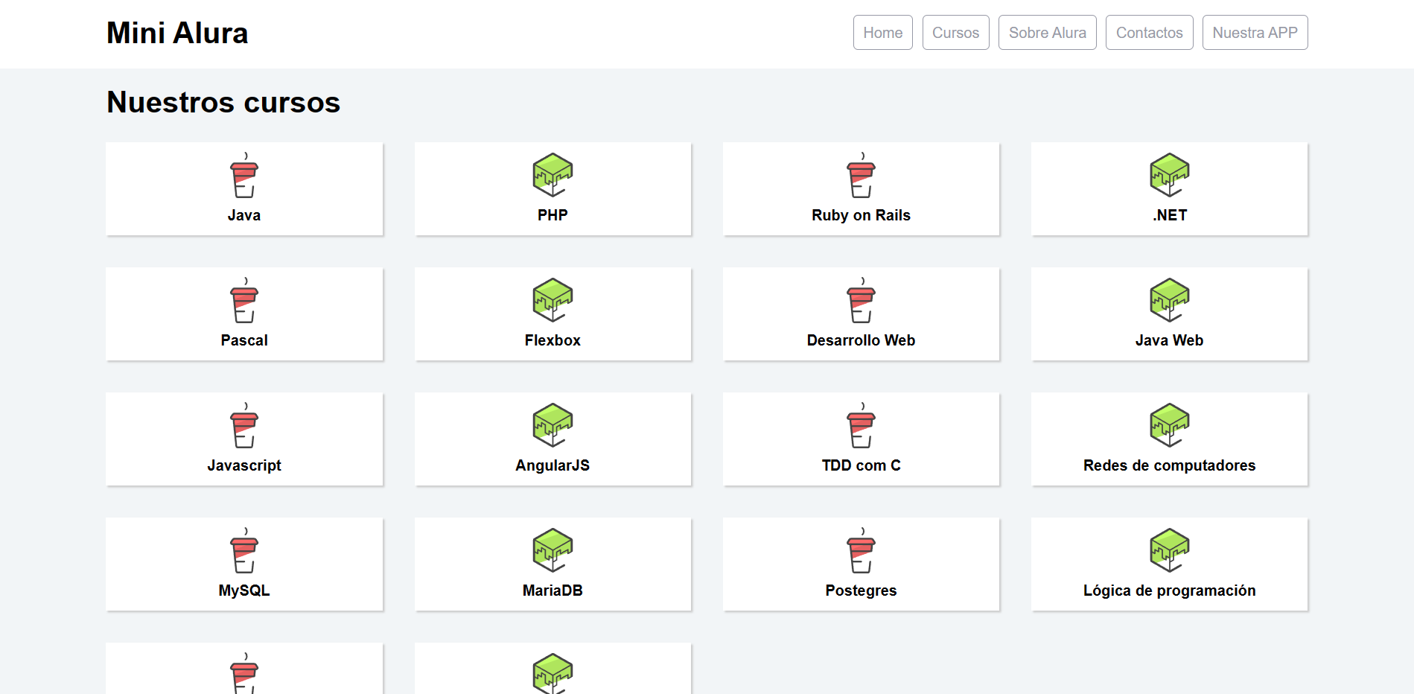1414x694 pixels.
Task: Open the Sobre Alura page
Action: [1047, 33]
